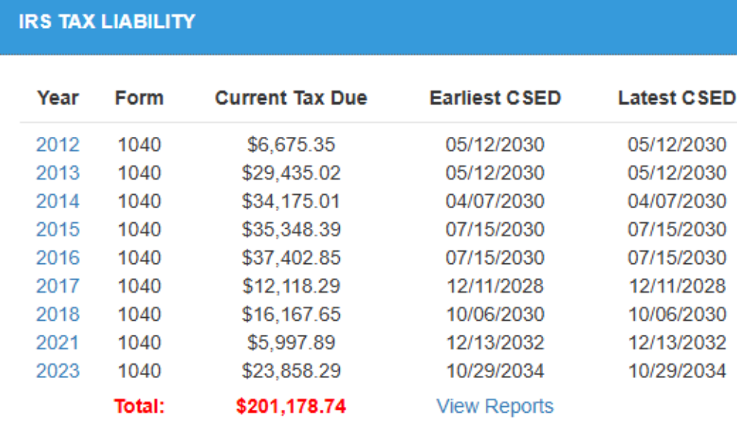Click the Year column header
The width and height of the screenshot is (737, 437).
(x=58, y=98)
